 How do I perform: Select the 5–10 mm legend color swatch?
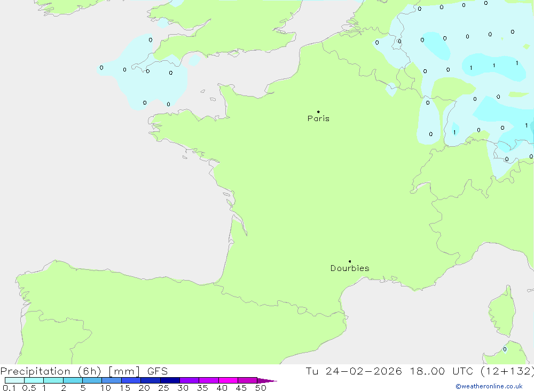[92, 381]
